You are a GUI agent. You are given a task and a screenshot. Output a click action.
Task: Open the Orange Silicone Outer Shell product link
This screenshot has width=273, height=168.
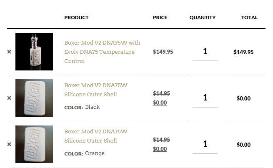pyautogui.click(x=96, y=136)
